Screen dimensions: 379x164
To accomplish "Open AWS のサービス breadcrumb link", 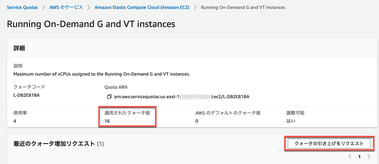I will tap(66, 7).
